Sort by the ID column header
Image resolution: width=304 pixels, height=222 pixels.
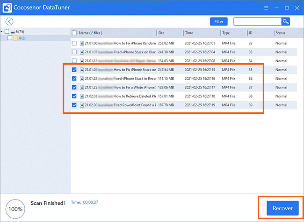[251, 33]
